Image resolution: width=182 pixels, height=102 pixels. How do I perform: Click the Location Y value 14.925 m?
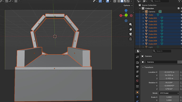[x=169, y=75]
